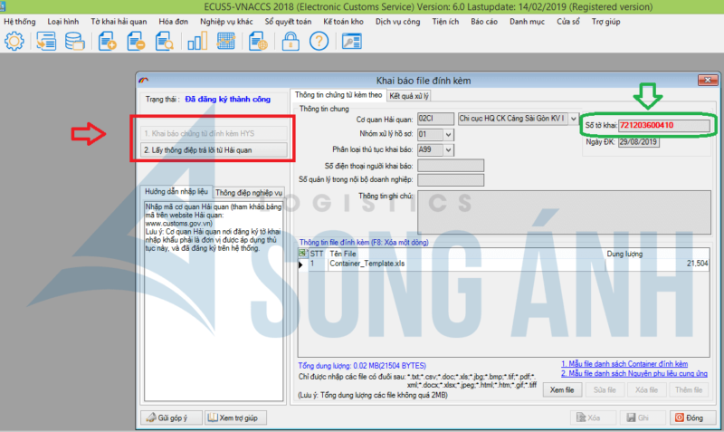The height and width of the screenshot is (432, 724).
Task: Click the document with minus icon
Action: [x=136, y=41]
